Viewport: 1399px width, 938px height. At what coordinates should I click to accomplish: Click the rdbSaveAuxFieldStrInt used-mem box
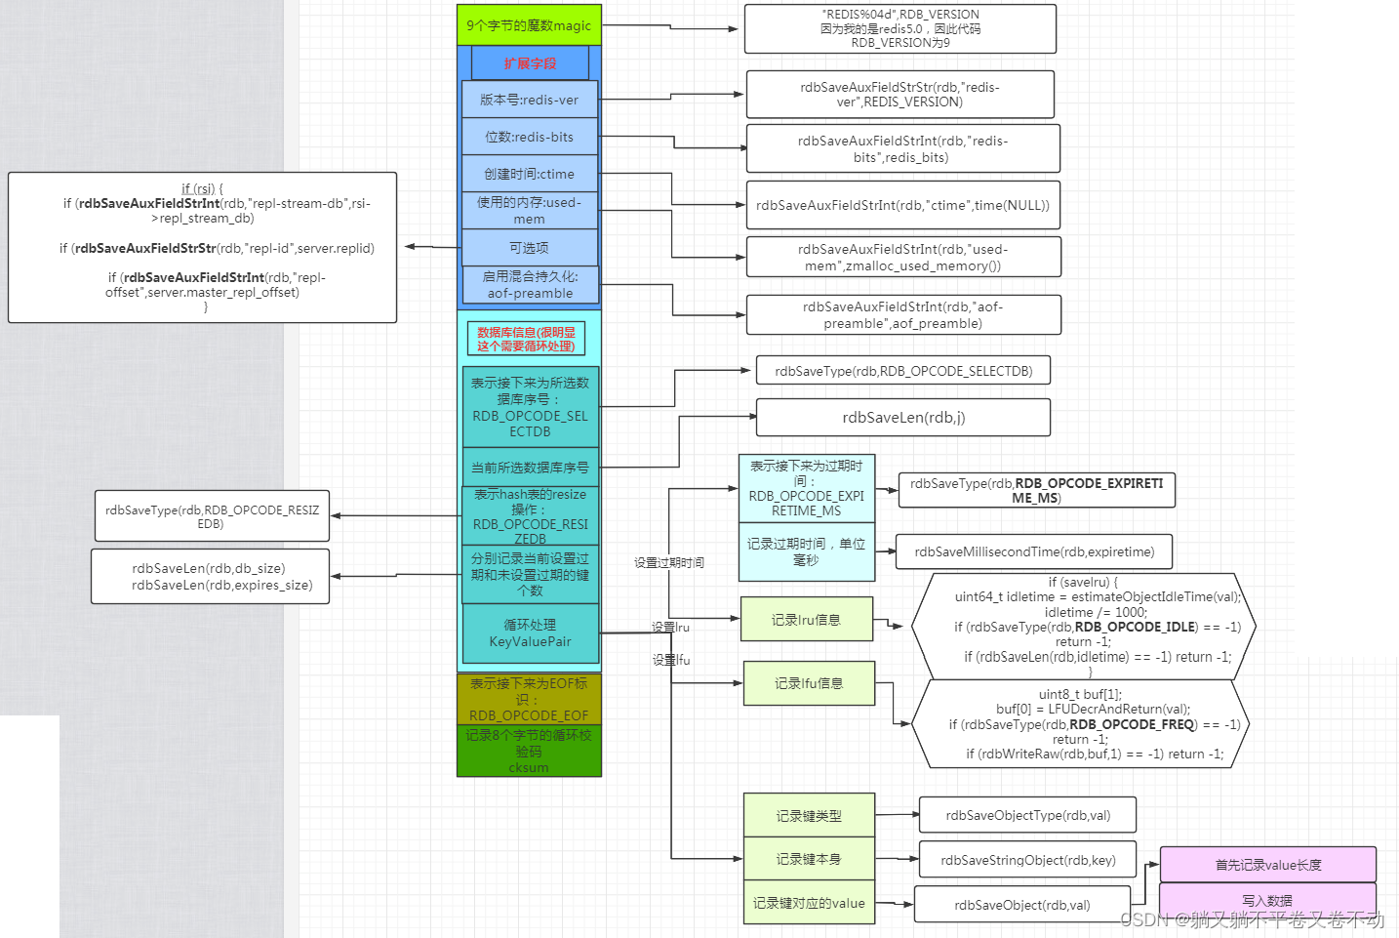[903, 257]
